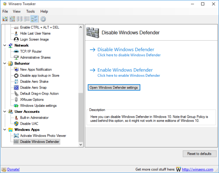Select XMouse Options label

tap(32, 99)
